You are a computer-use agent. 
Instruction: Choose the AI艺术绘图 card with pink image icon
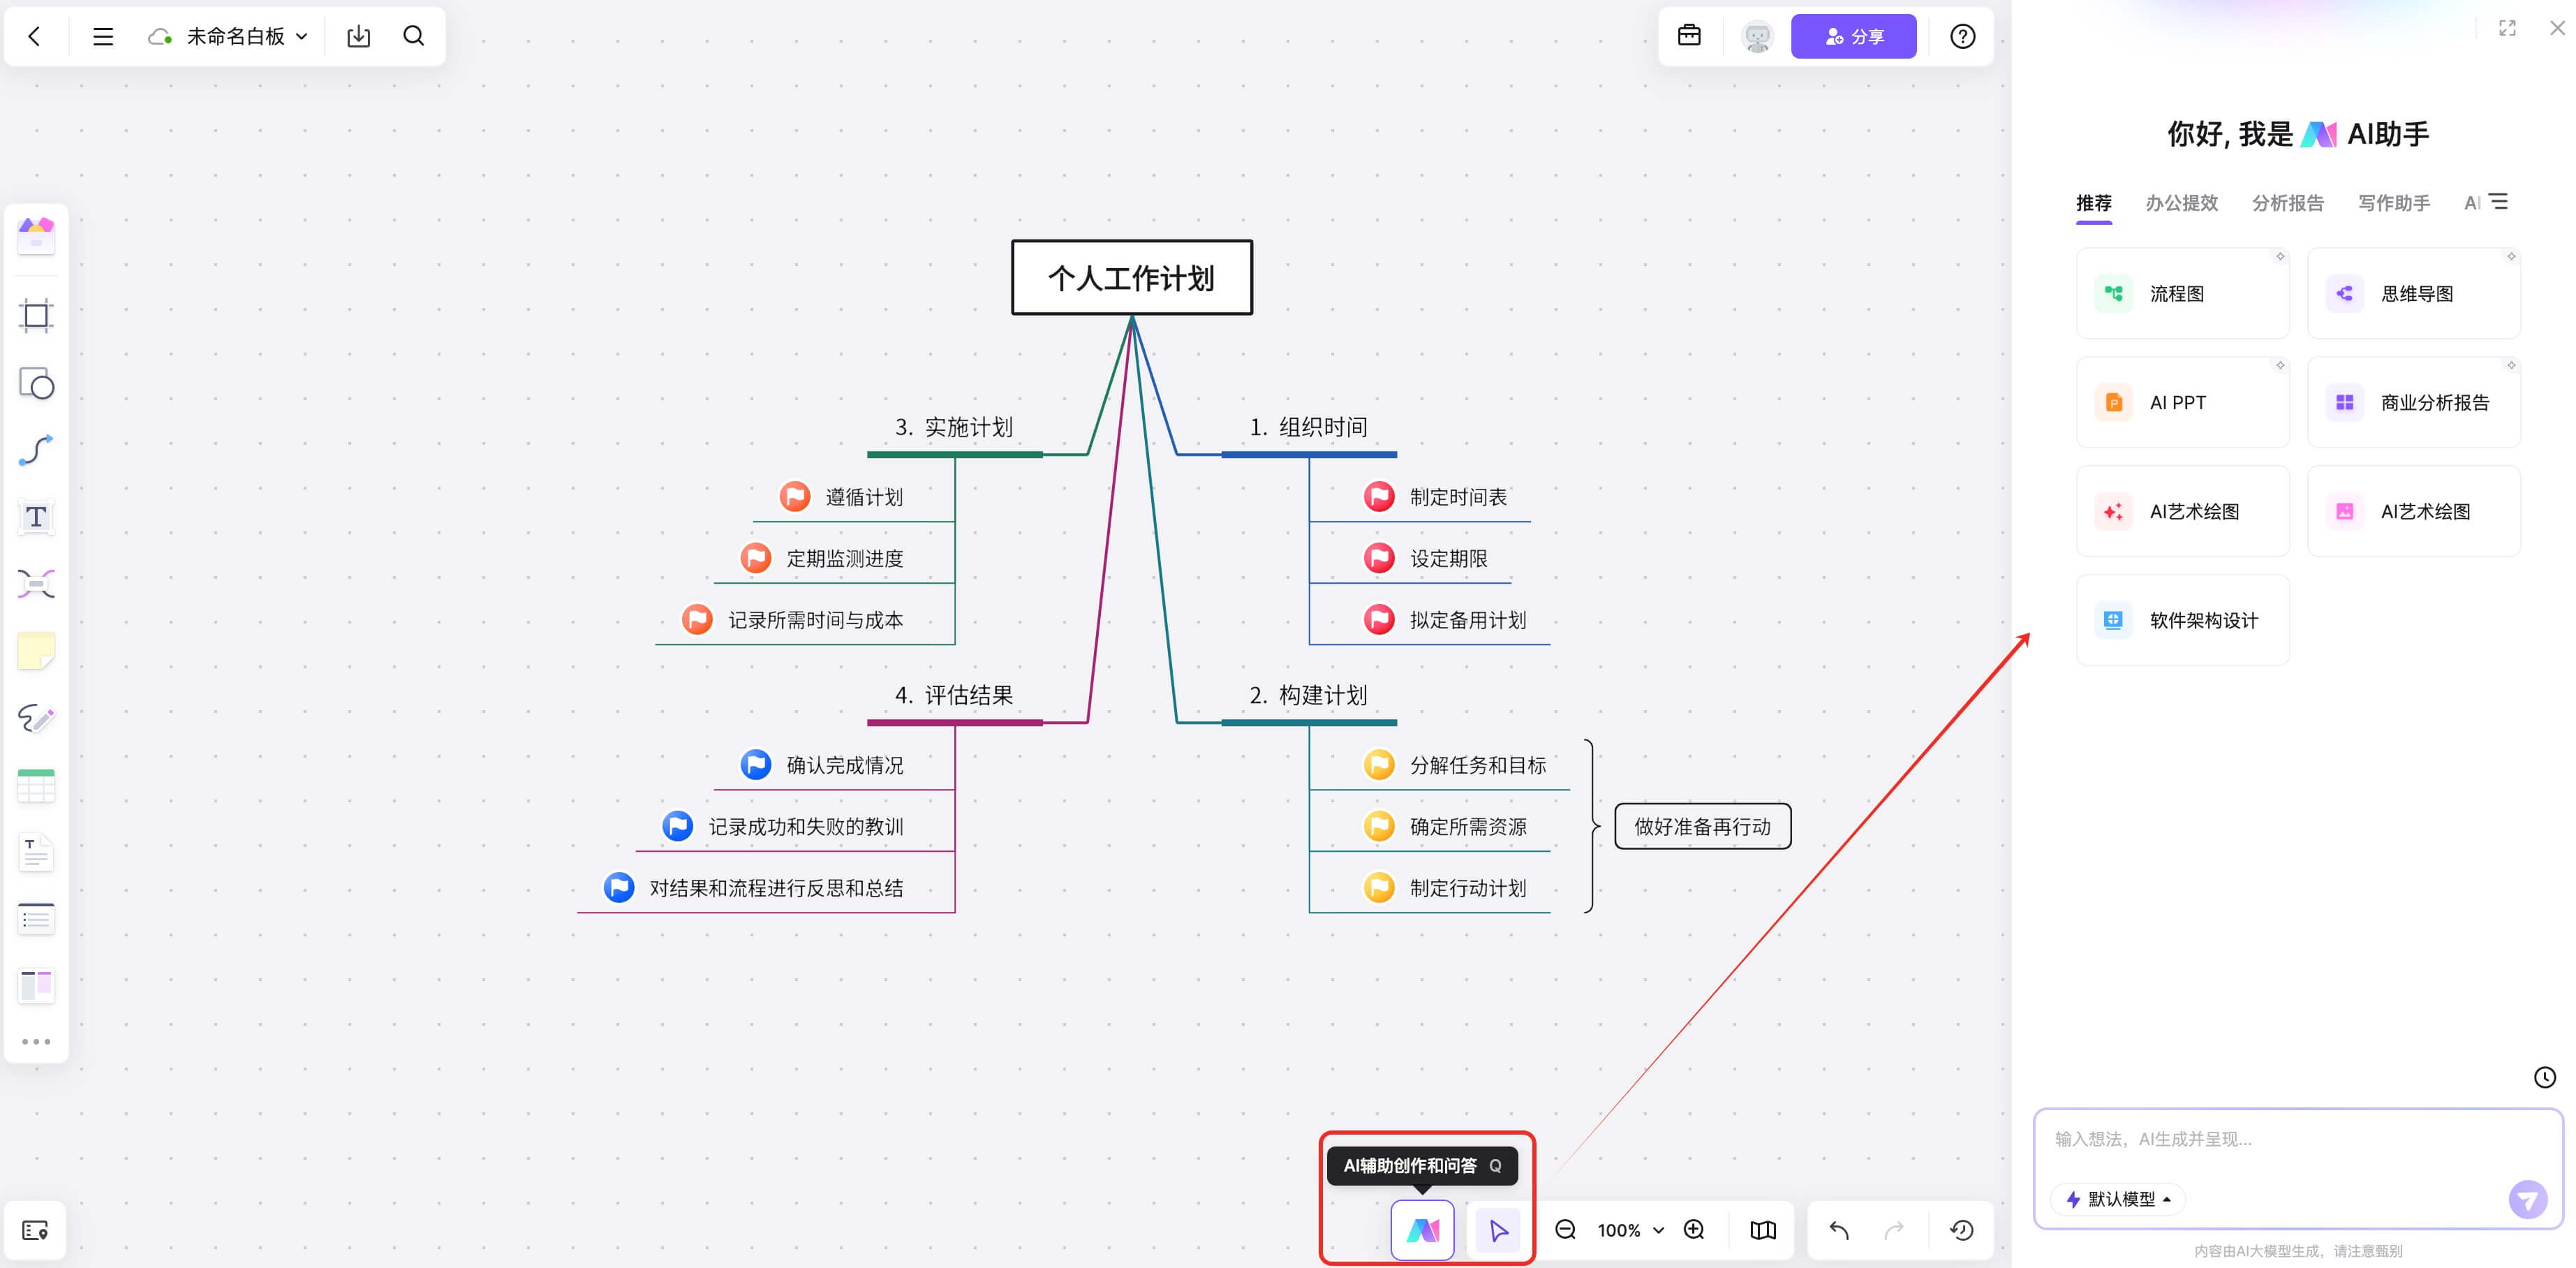pos(2413,512)
